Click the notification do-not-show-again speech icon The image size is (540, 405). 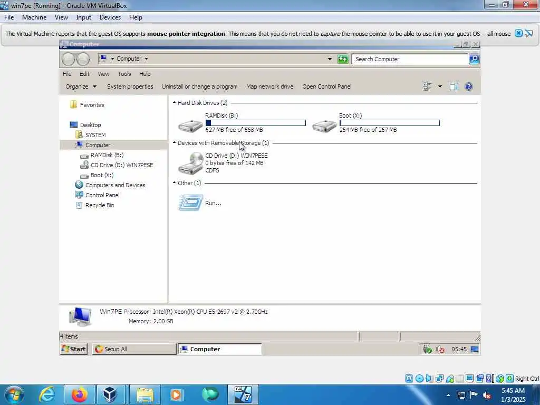[x=529, y=33]
